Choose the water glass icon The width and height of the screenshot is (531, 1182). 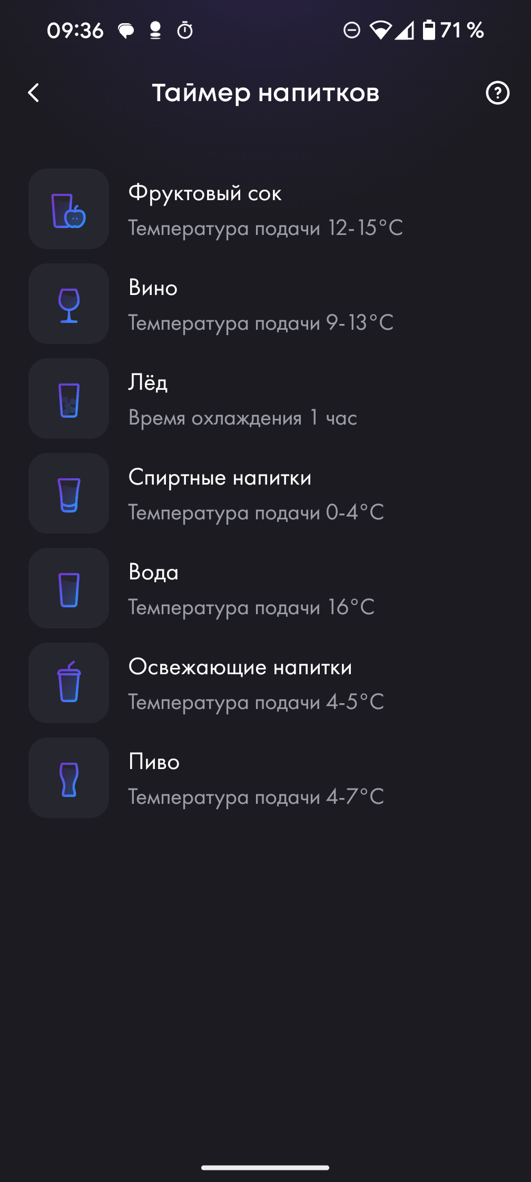click(69, 588)
